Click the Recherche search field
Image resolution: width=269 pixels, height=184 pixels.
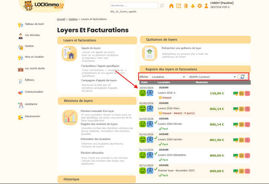(134, 6)
